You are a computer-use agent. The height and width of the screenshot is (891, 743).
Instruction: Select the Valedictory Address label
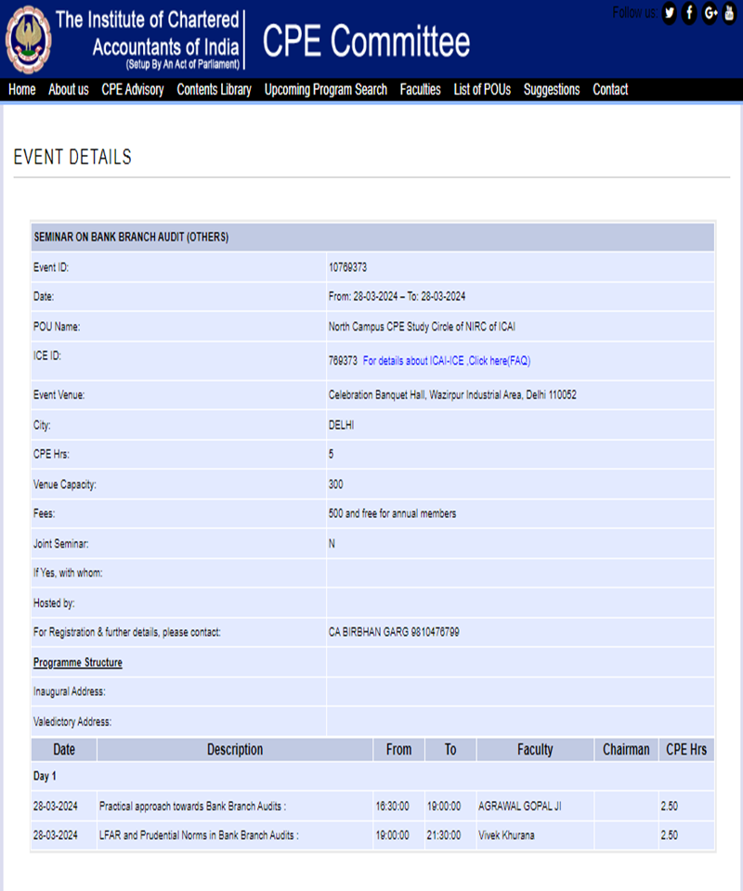click(x=72, y=722)
